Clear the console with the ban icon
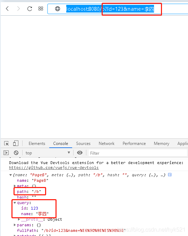This screenshot has width=188, height=236. pos(16,153)
